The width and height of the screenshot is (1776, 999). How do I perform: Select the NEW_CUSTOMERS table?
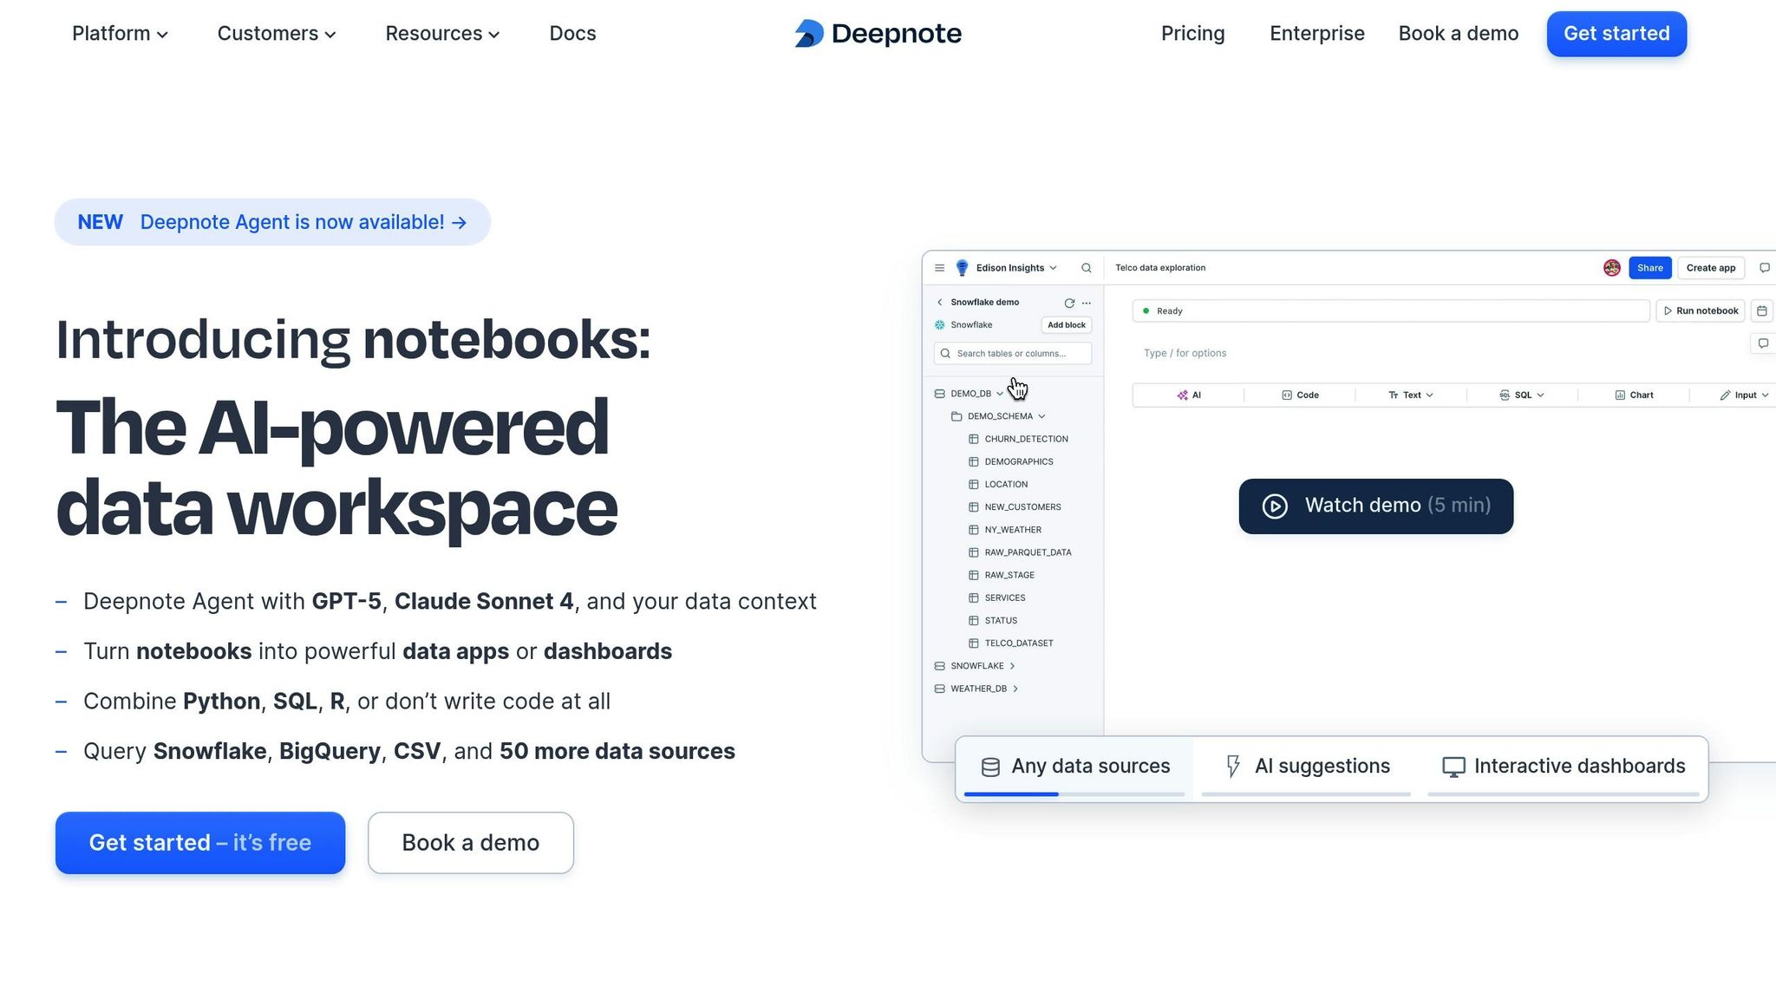point(1022,507)
